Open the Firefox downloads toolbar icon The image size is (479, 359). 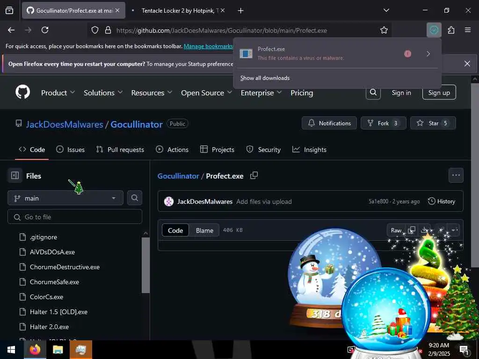point(434,30)
